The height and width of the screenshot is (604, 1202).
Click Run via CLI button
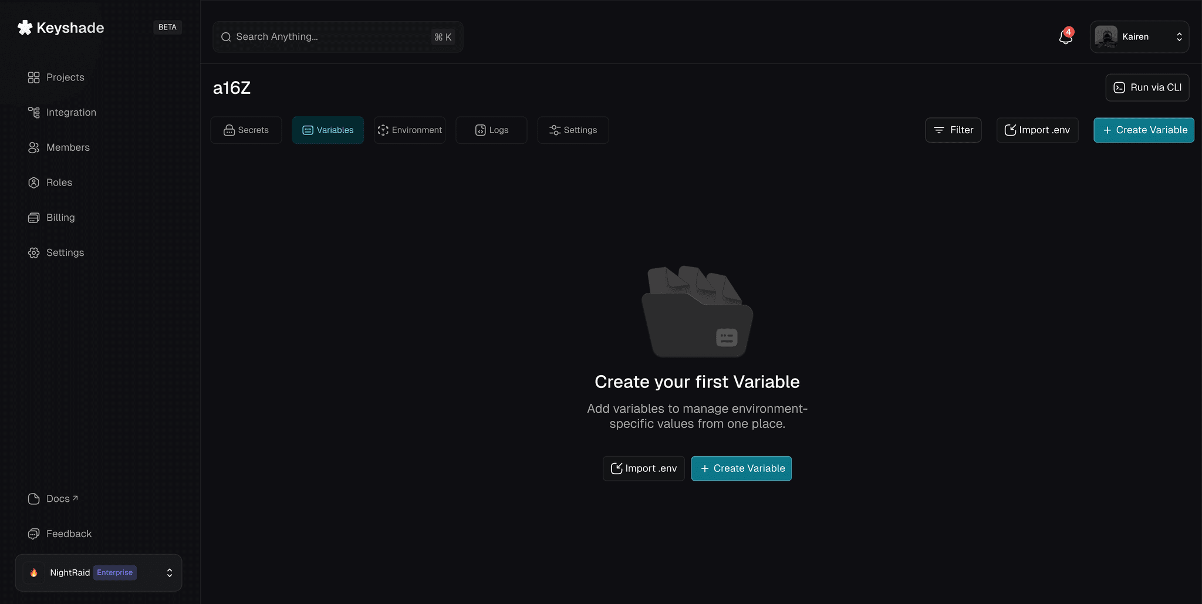(x=1147, y=87)
